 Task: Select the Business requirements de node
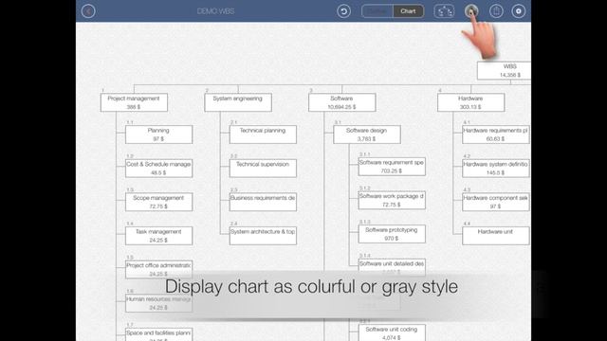263,202
